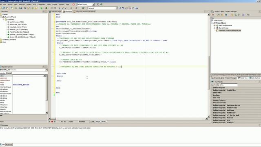Select the Events tab in Object Inspector
The image size is (261, 147).
[x=9, y=73]
